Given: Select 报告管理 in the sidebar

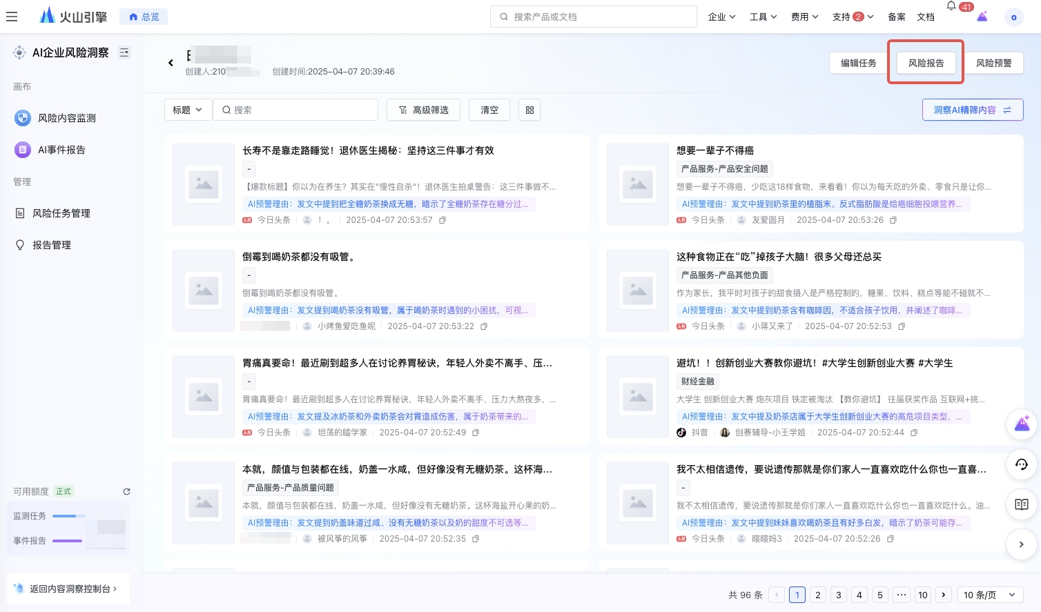Looking at the screenshot, I should pos(52,245).
